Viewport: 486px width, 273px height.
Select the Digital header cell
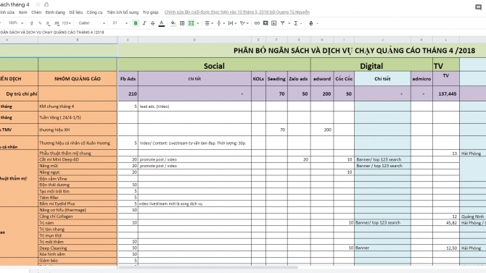tap(371, 64)
